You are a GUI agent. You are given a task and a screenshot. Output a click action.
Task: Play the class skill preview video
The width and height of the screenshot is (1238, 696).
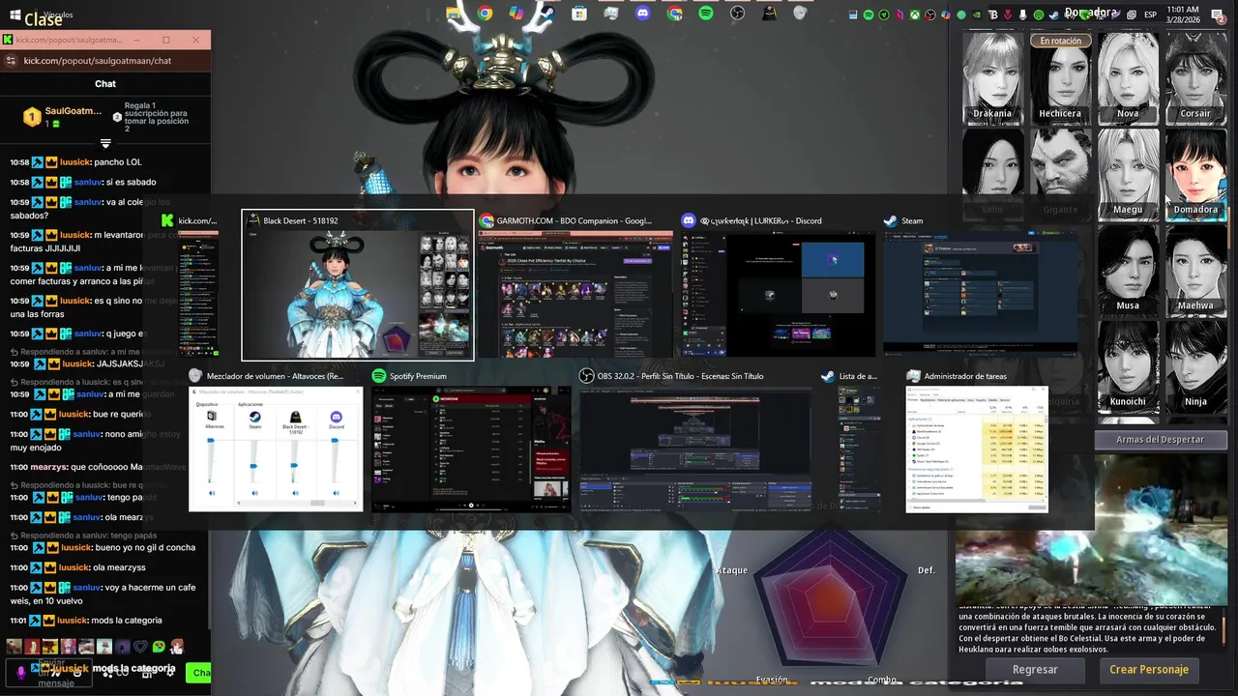(x=1091, y=529)
